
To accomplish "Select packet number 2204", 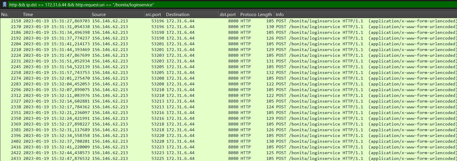I will pos(228,44).
